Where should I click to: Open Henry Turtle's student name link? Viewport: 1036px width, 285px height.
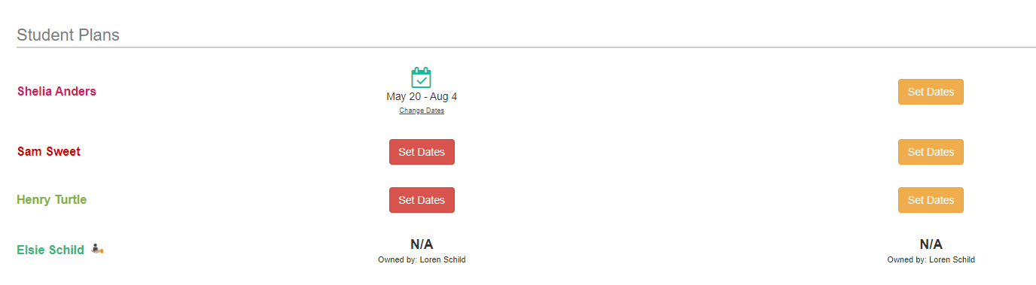[52, 199]
